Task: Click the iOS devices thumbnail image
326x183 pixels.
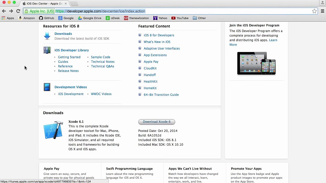Action: coord(256,63)
